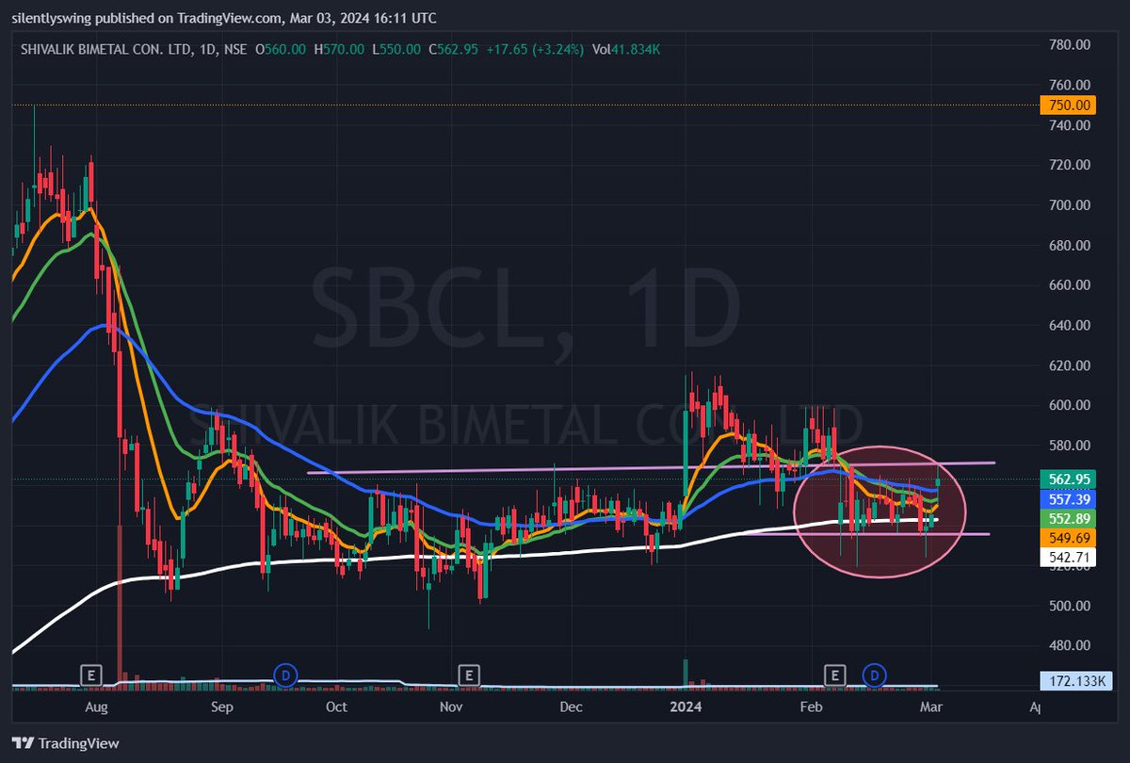Viewport: 1130px width, 763px height.
Task: Click the 700.00 price axis label
Action: point(1069,205)
